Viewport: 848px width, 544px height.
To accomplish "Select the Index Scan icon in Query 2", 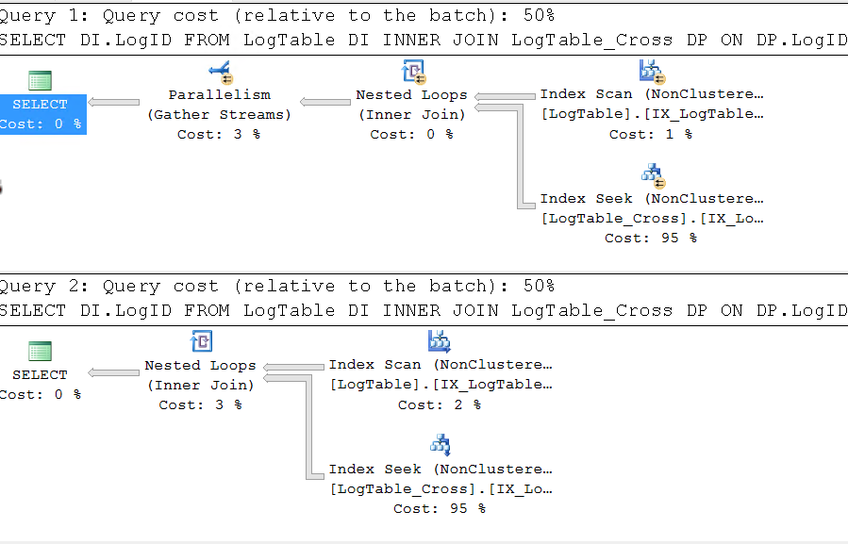I will click(437, 340).
